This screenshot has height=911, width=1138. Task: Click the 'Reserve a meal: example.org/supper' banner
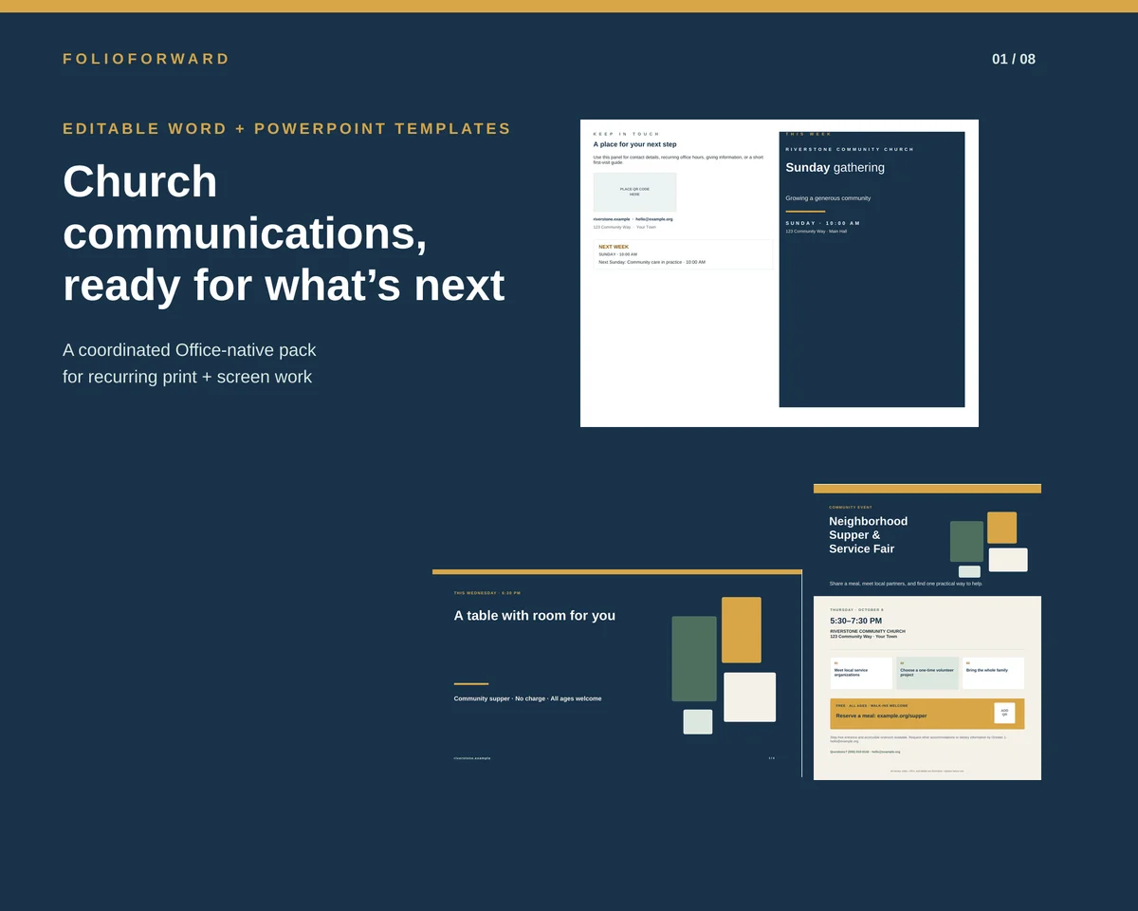coord(927,714)
